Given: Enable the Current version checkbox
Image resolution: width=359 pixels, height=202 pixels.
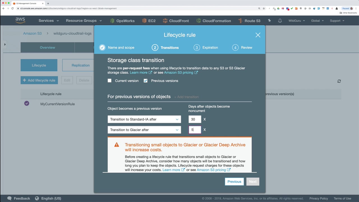Looking at the screenshot, I should [109, 81].
